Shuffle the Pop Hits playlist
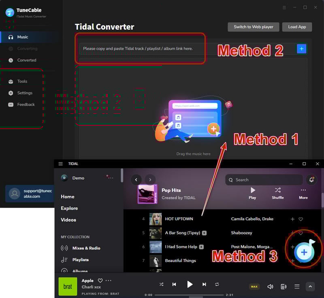 click(278, 193)
